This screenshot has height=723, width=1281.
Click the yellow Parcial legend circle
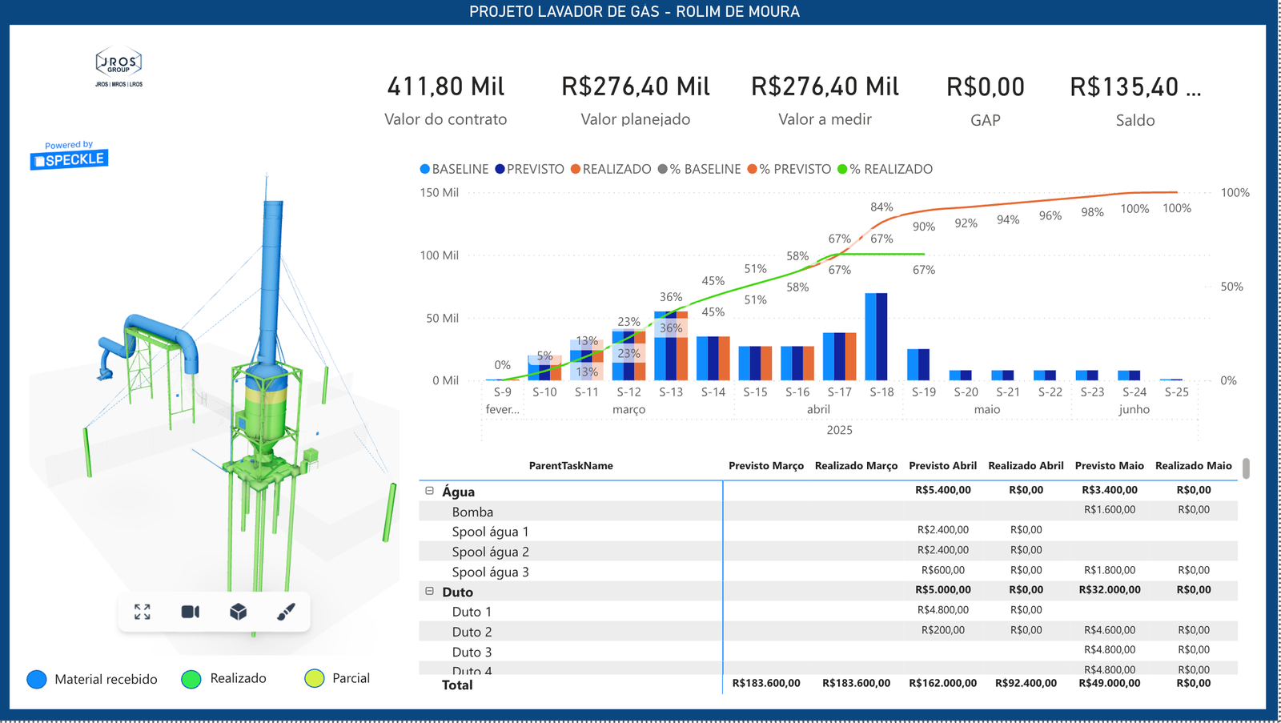click(x=315, y=679)
